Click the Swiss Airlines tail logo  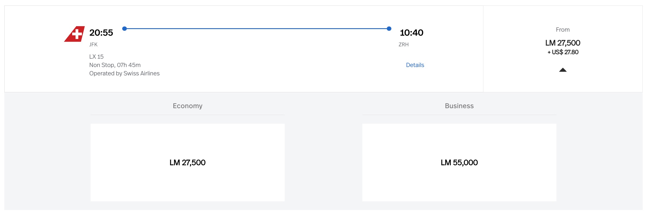pos(74,34)
